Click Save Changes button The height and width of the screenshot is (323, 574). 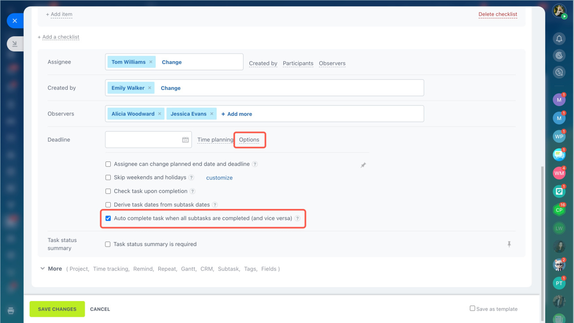[57, 309]
